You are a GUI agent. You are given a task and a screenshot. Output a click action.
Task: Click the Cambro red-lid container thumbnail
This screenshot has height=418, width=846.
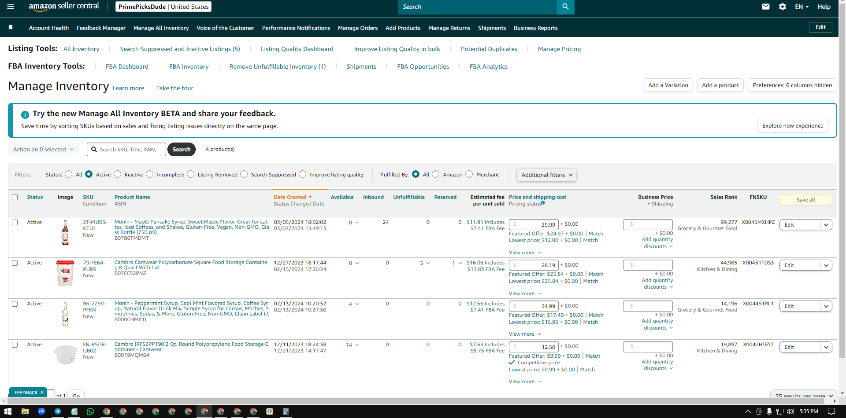point(65,273)
